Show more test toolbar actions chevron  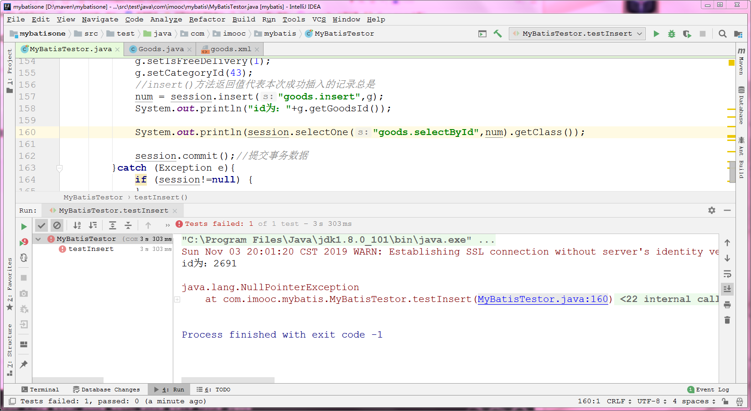click(167, 225)
